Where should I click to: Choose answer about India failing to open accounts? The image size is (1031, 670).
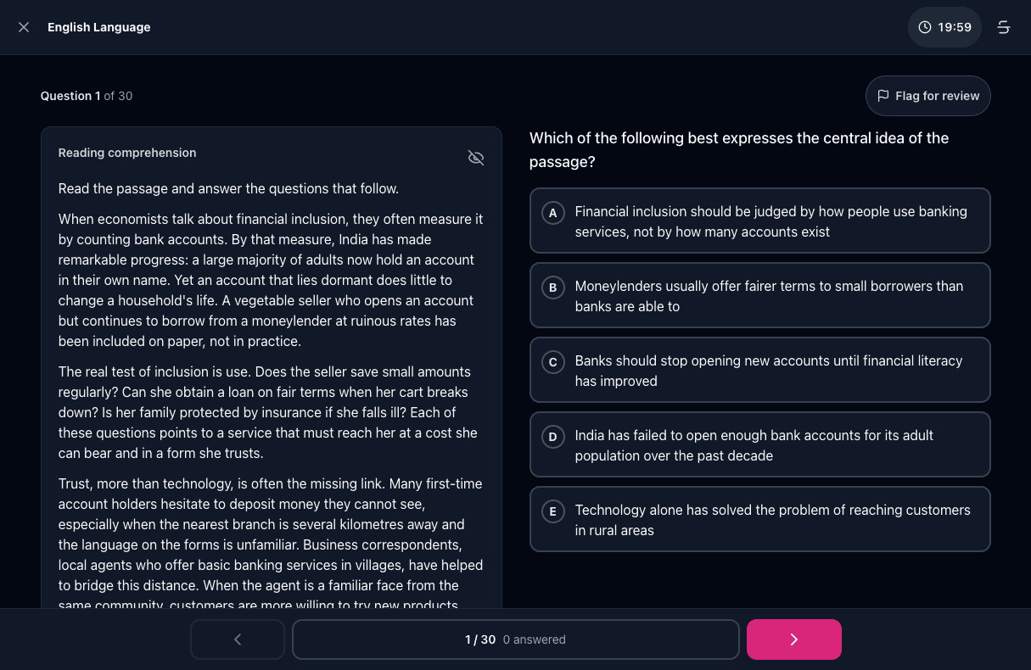760,444
